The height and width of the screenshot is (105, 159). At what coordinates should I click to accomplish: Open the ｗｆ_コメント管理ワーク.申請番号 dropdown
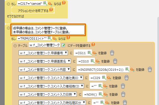pos(43,53)
